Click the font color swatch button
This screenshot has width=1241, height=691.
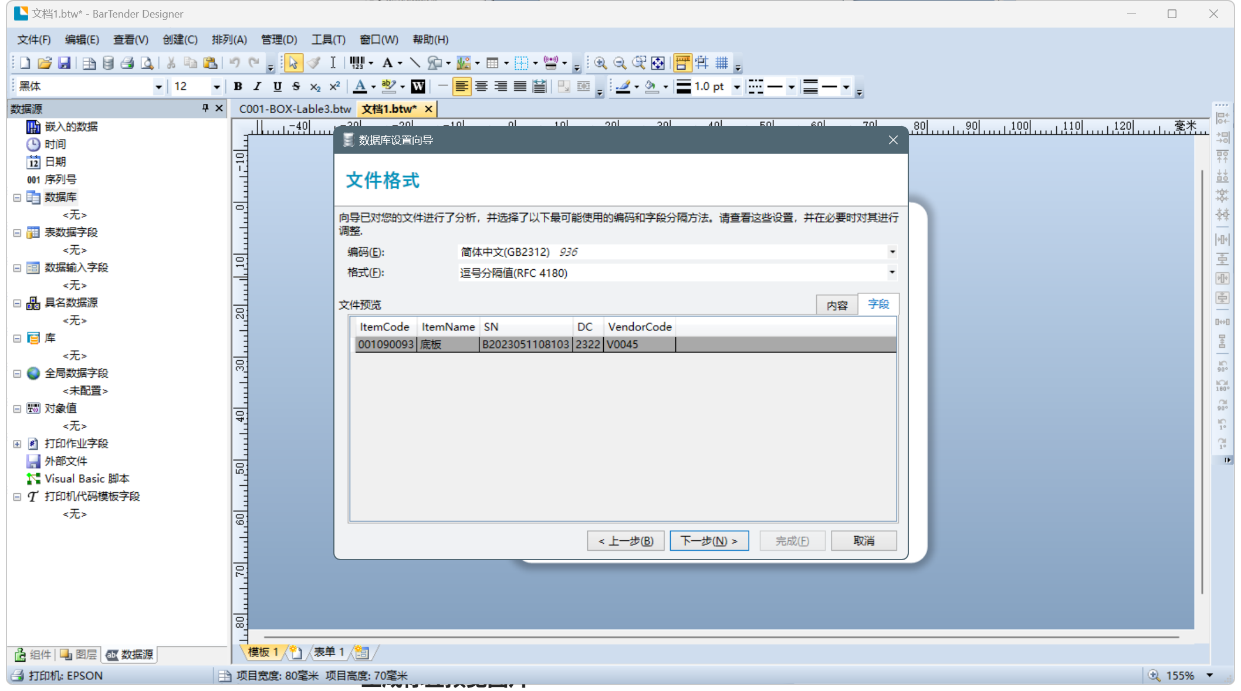tap(360, 87)
